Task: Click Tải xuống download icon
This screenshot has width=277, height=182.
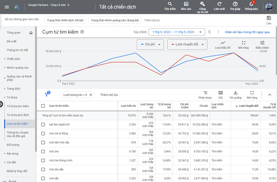Action: [235, 95]
